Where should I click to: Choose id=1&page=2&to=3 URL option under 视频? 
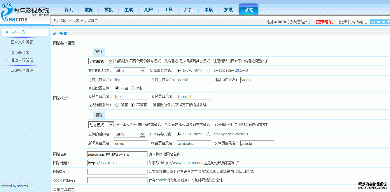pos(208,71)
